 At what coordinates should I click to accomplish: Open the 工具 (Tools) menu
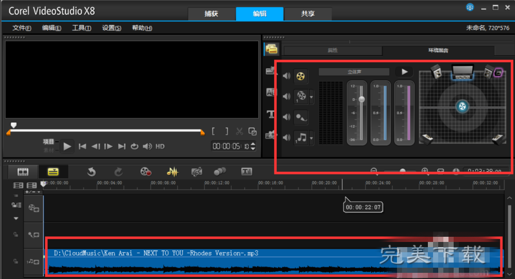81,28
